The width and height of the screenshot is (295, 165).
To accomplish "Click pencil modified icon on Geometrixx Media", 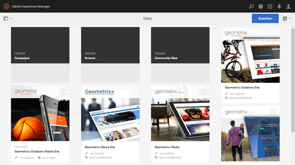I will (x=156, y=153).
